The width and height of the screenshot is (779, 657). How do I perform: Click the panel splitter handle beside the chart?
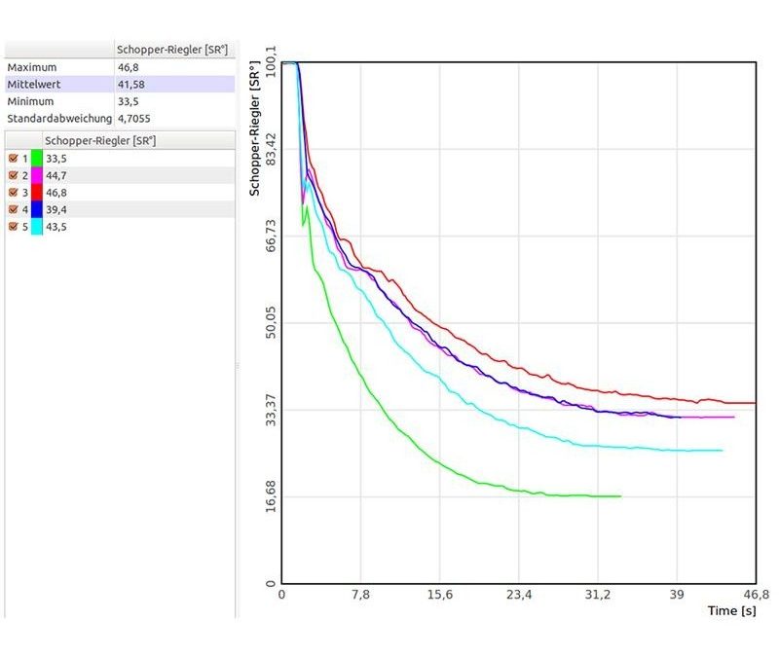238,366
